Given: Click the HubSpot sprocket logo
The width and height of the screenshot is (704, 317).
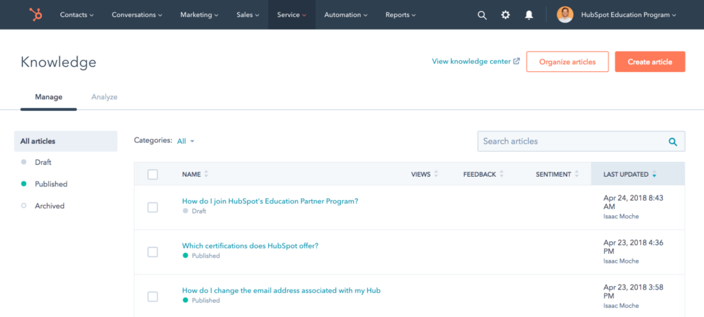Looking at the screenshot, I should tap(36, 15).
